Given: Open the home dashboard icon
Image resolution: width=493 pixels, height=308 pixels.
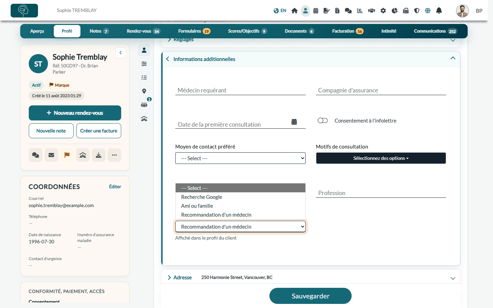Looking at the screenshot, I should (x=294, y=11).
